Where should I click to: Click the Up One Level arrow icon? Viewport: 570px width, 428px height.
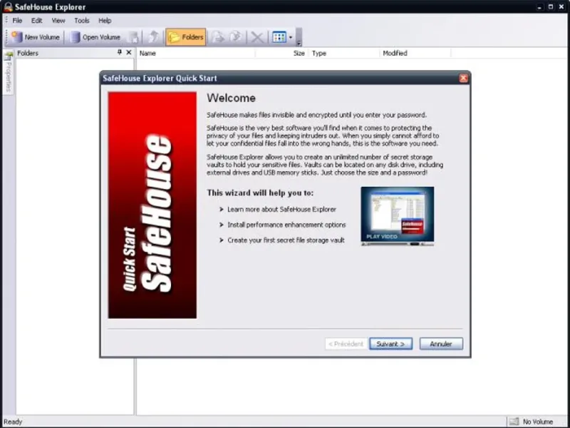(x=154, y=37)
